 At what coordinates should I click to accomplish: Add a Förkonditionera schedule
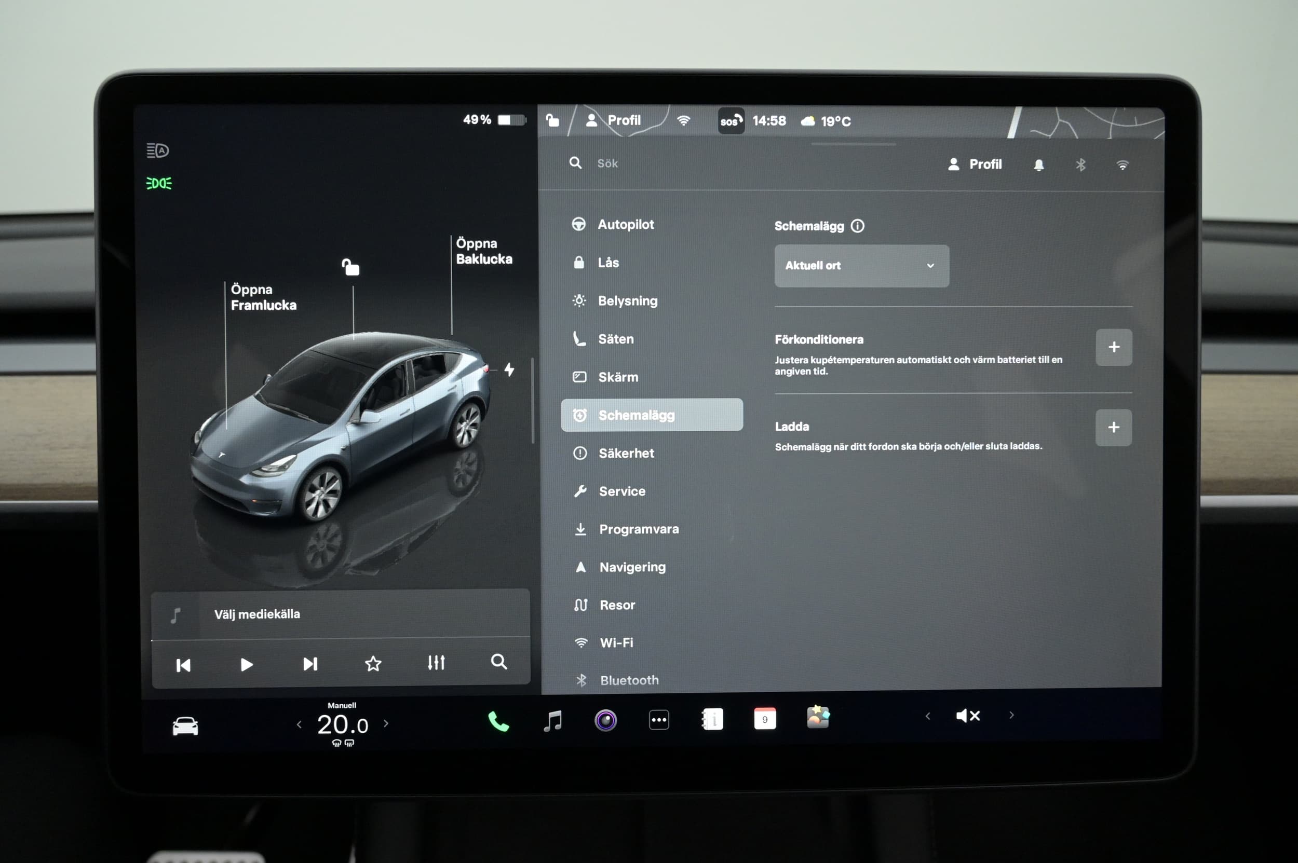pos(1114,347)
